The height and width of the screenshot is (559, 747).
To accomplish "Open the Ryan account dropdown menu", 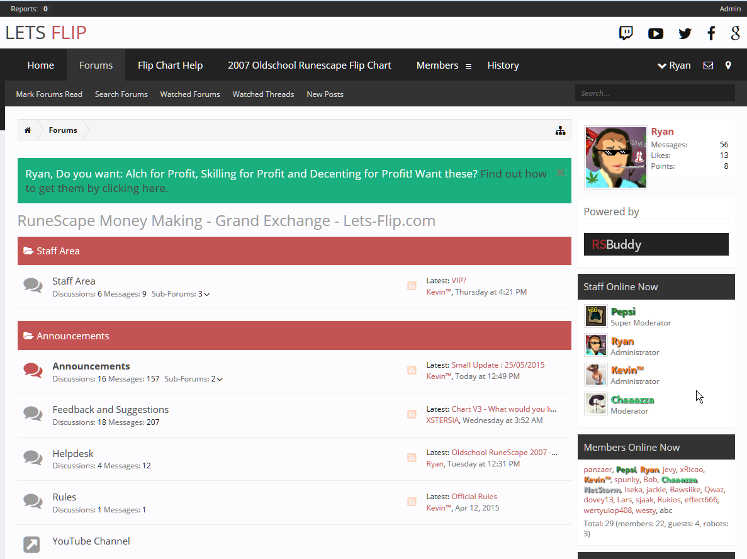I will click(674, 65).
